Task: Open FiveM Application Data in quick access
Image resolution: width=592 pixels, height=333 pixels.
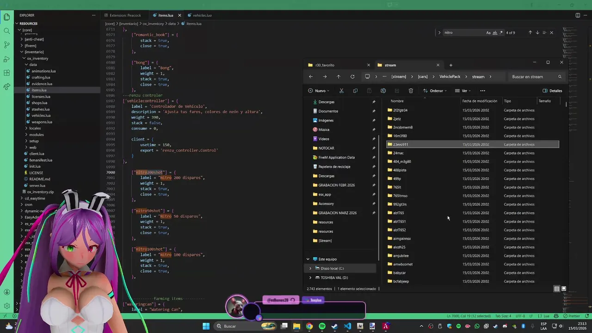Action: [336, 157]
